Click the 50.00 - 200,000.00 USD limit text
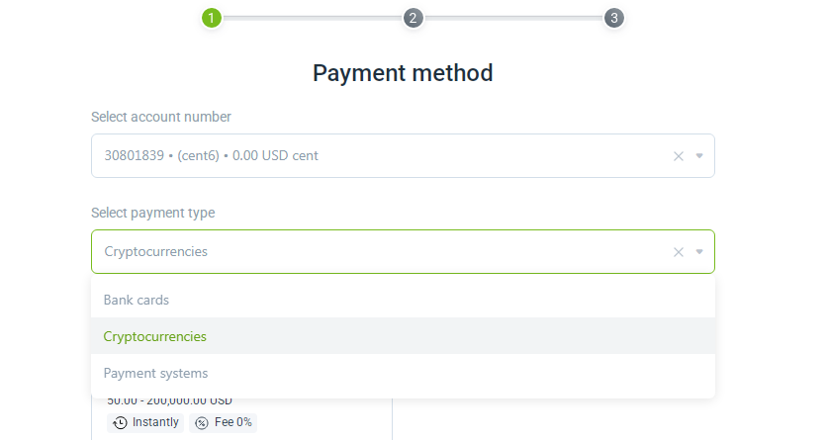 (x=169, y=401)
